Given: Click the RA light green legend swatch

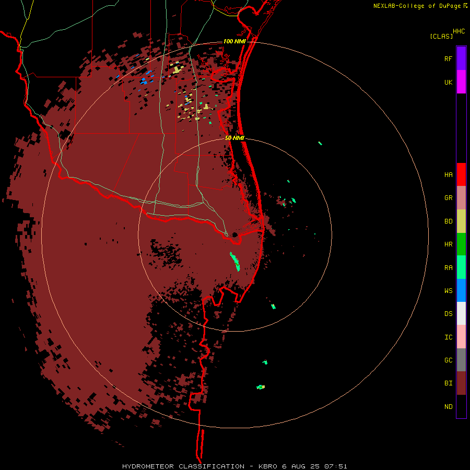Looking at the screenshot, I should 461,267.
